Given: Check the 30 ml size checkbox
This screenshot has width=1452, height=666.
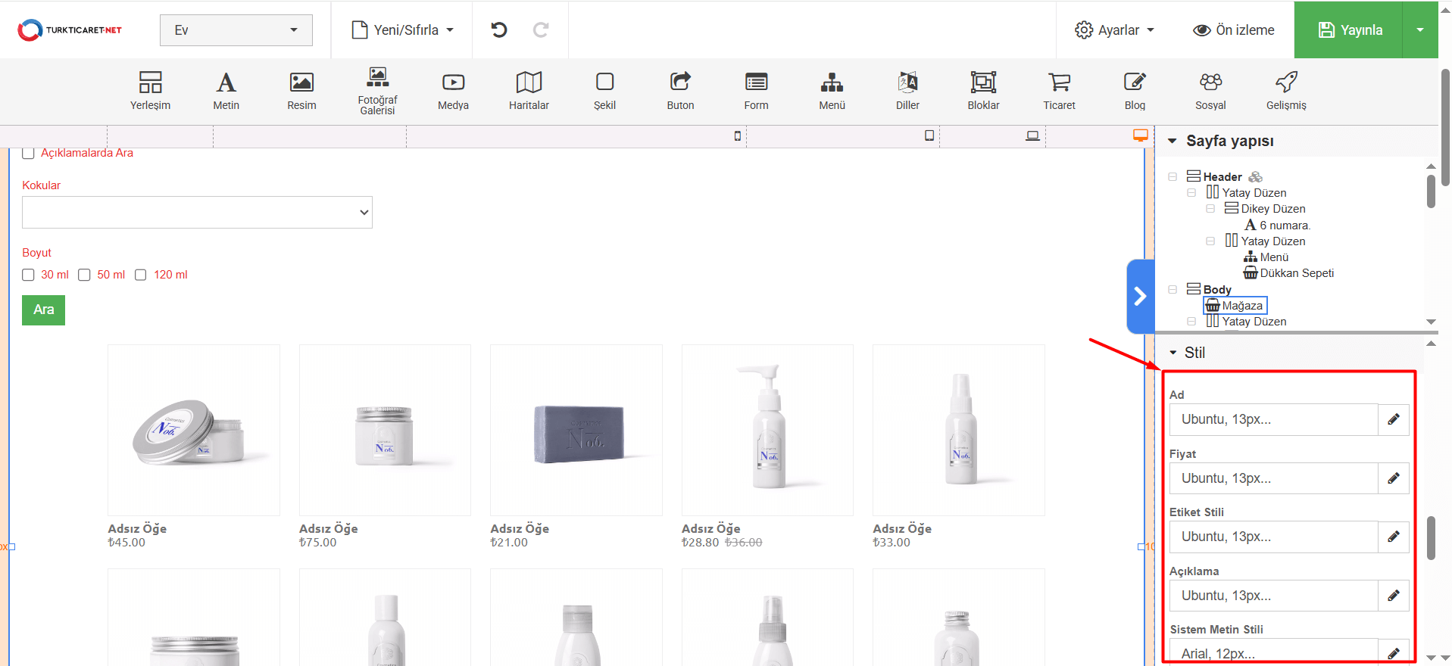Looking at the screenshot, I should (x=29, y=275).
